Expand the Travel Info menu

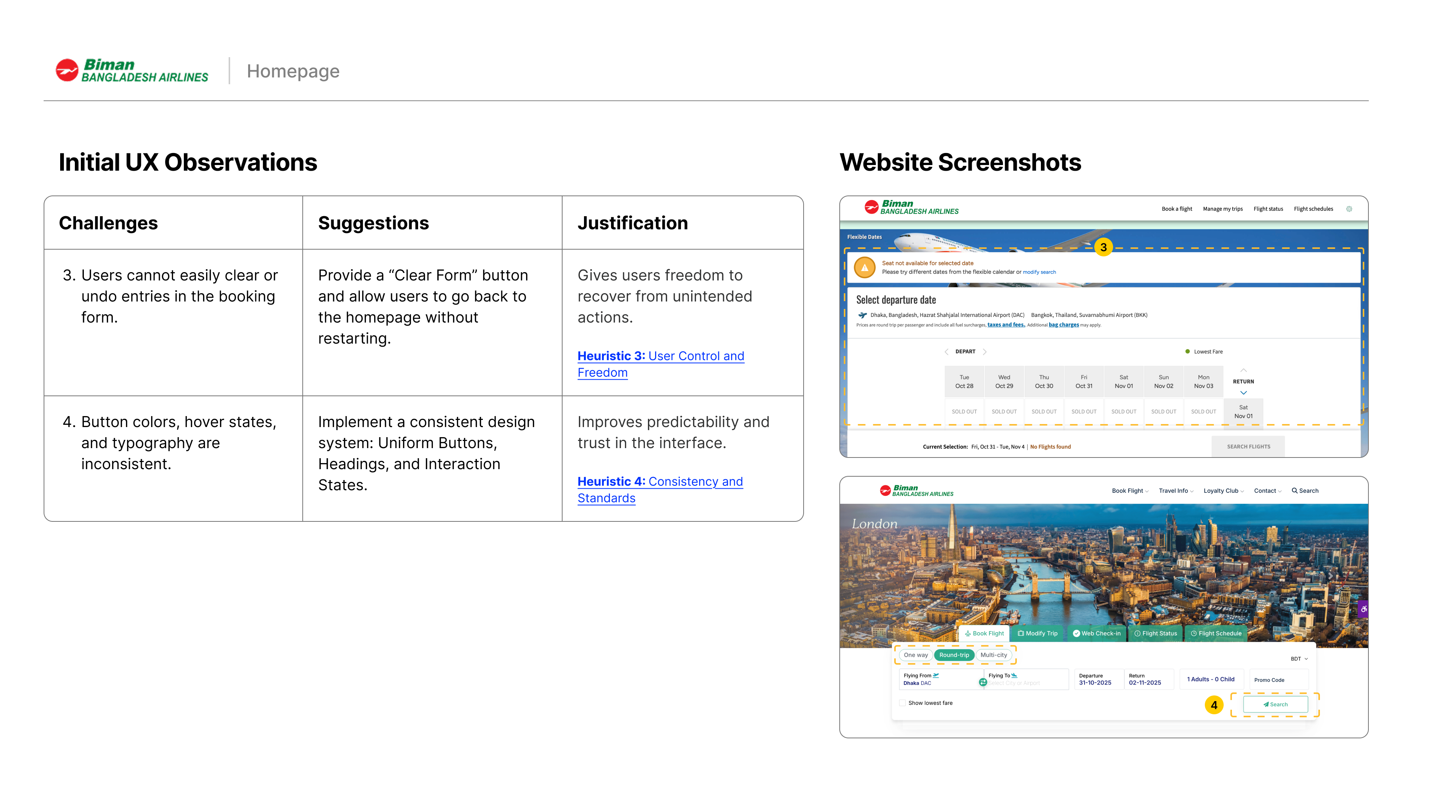click(x=1176, y=491)
